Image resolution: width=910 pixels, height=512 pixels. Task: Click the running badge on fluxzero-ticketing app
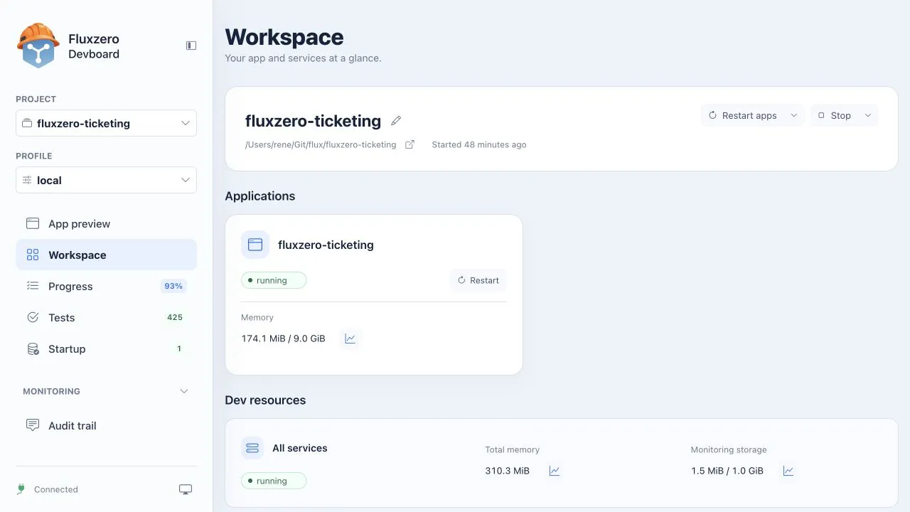(274, 280)
